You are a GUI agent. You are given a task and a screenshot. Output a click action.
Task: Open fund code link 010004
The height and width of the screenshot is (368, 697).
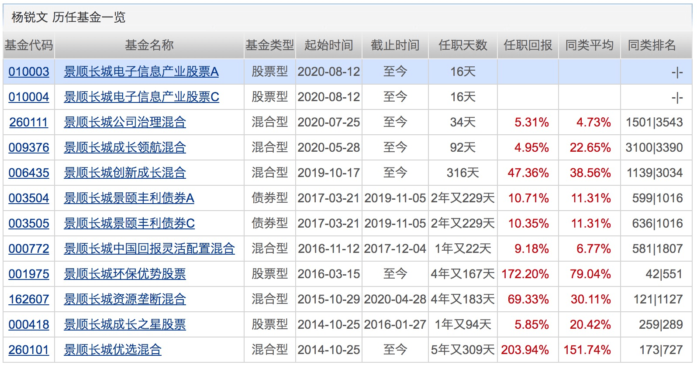click(x=29, y=97)
